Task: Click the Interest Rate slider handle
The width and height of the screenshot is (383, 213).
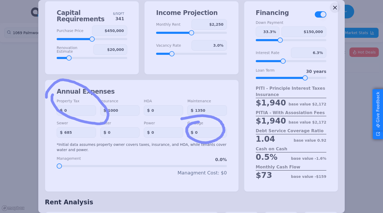Action: [x=283, y=61]
